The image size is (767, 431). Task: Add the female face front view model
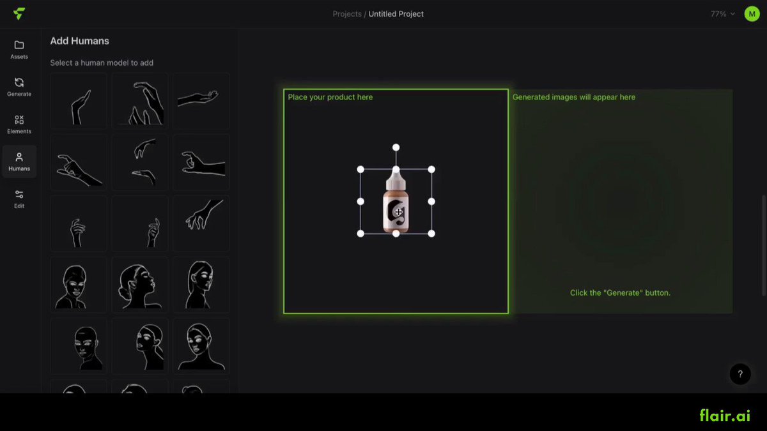[x=79, y=285]
